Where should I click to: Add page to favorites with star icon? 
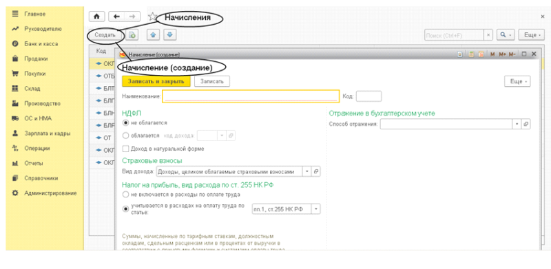[x=152, y=17]
